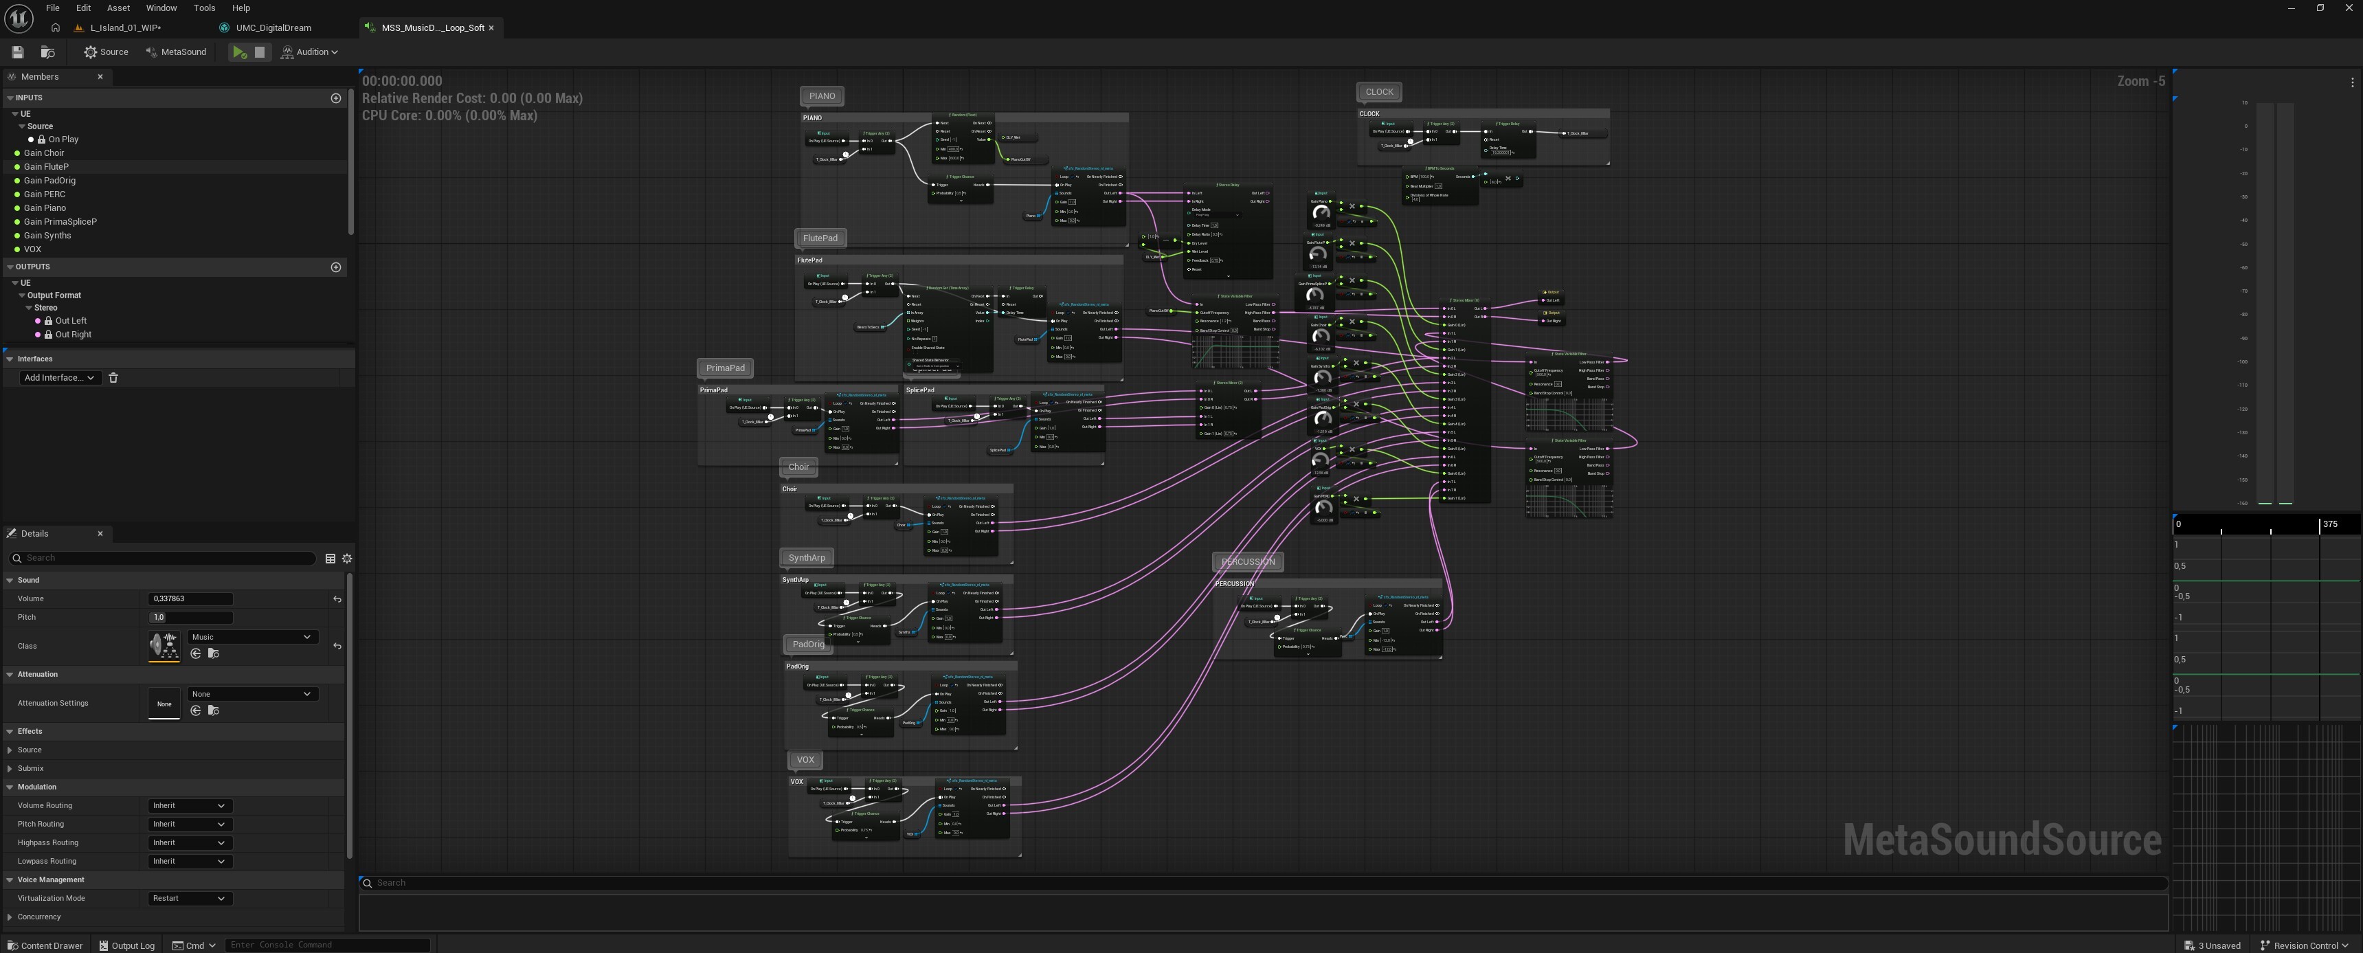Open Attenuation Settings None dropdown
This screenshot has width=2363, height=953.
[252, 695]
